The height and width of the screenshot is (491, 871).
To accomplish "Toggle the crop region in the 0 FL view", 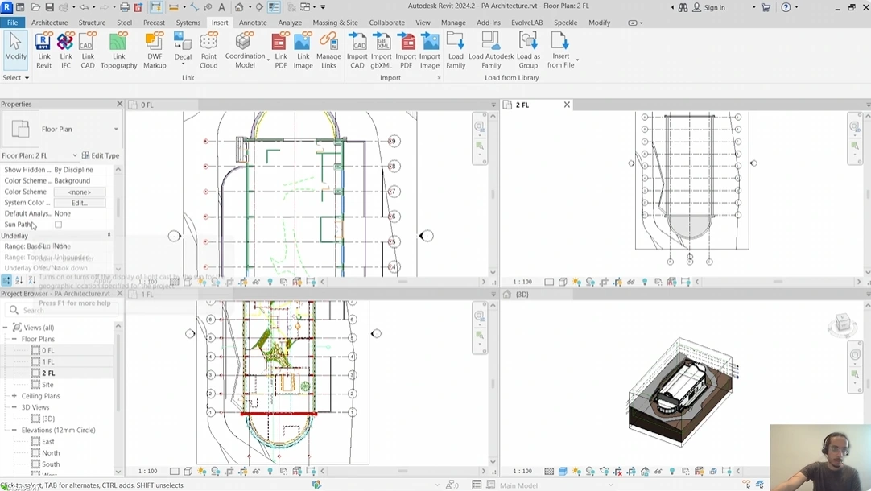I will pyautogui.click(x=228, y=282).
